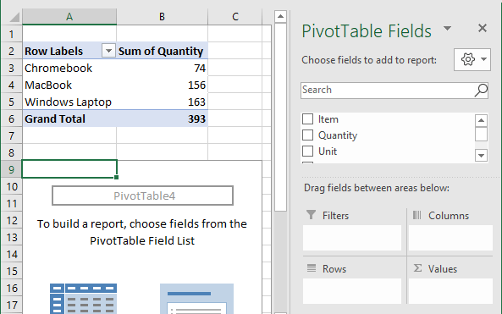Open the Tools dropdown arrow beside the gear

[x=483, y=59]
